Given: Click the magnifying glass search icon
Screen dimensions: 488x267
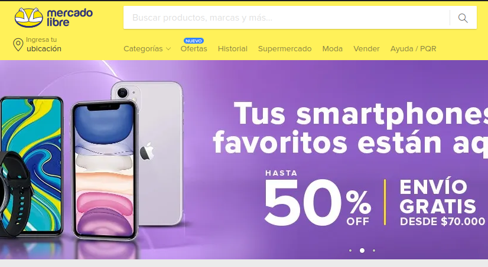Looking at the screenshot, I should (x=463, y=18).
